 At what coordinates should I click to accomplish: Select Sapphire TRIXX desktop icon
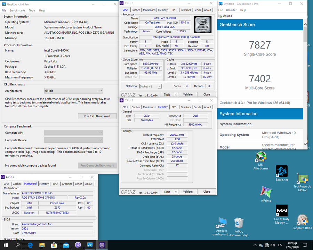(x=302, y=222)
